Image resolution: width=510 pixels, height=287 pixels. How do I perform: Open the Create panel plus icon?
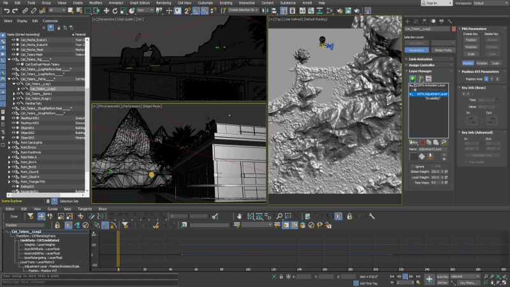[409, 20]
